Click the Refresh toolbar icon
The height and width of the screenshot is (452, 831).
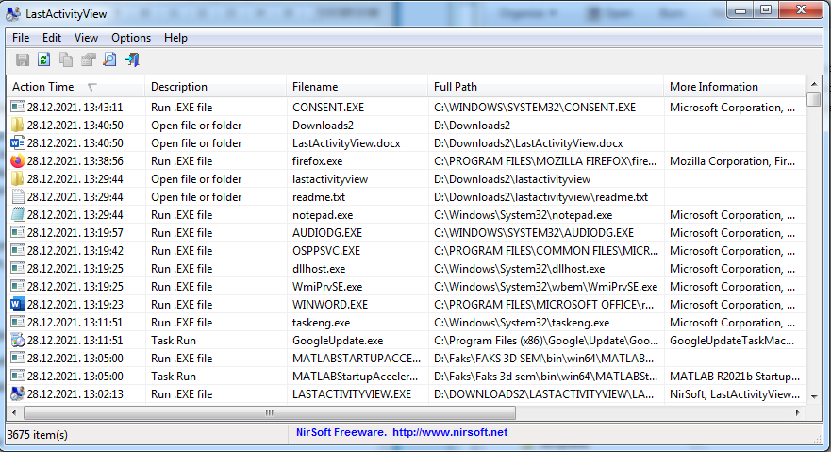(43, 60)
